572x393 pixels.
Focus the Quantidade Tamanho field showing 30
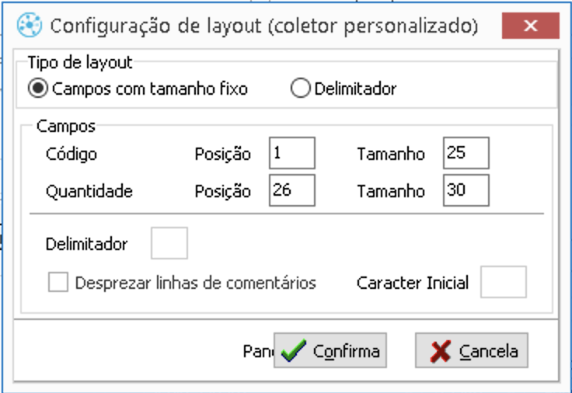(x=466, y=190)
